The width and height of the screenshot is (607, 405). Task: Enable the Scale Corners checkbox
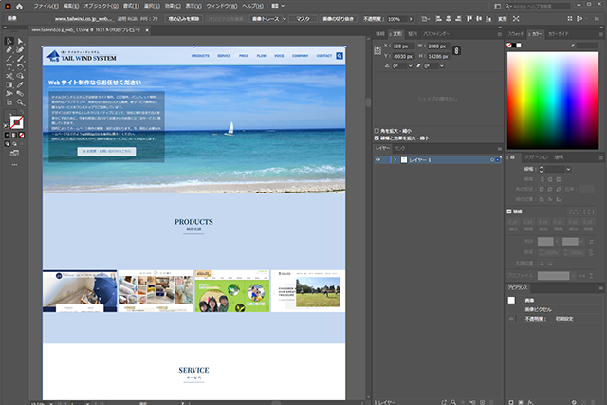[x=377, y=131]
